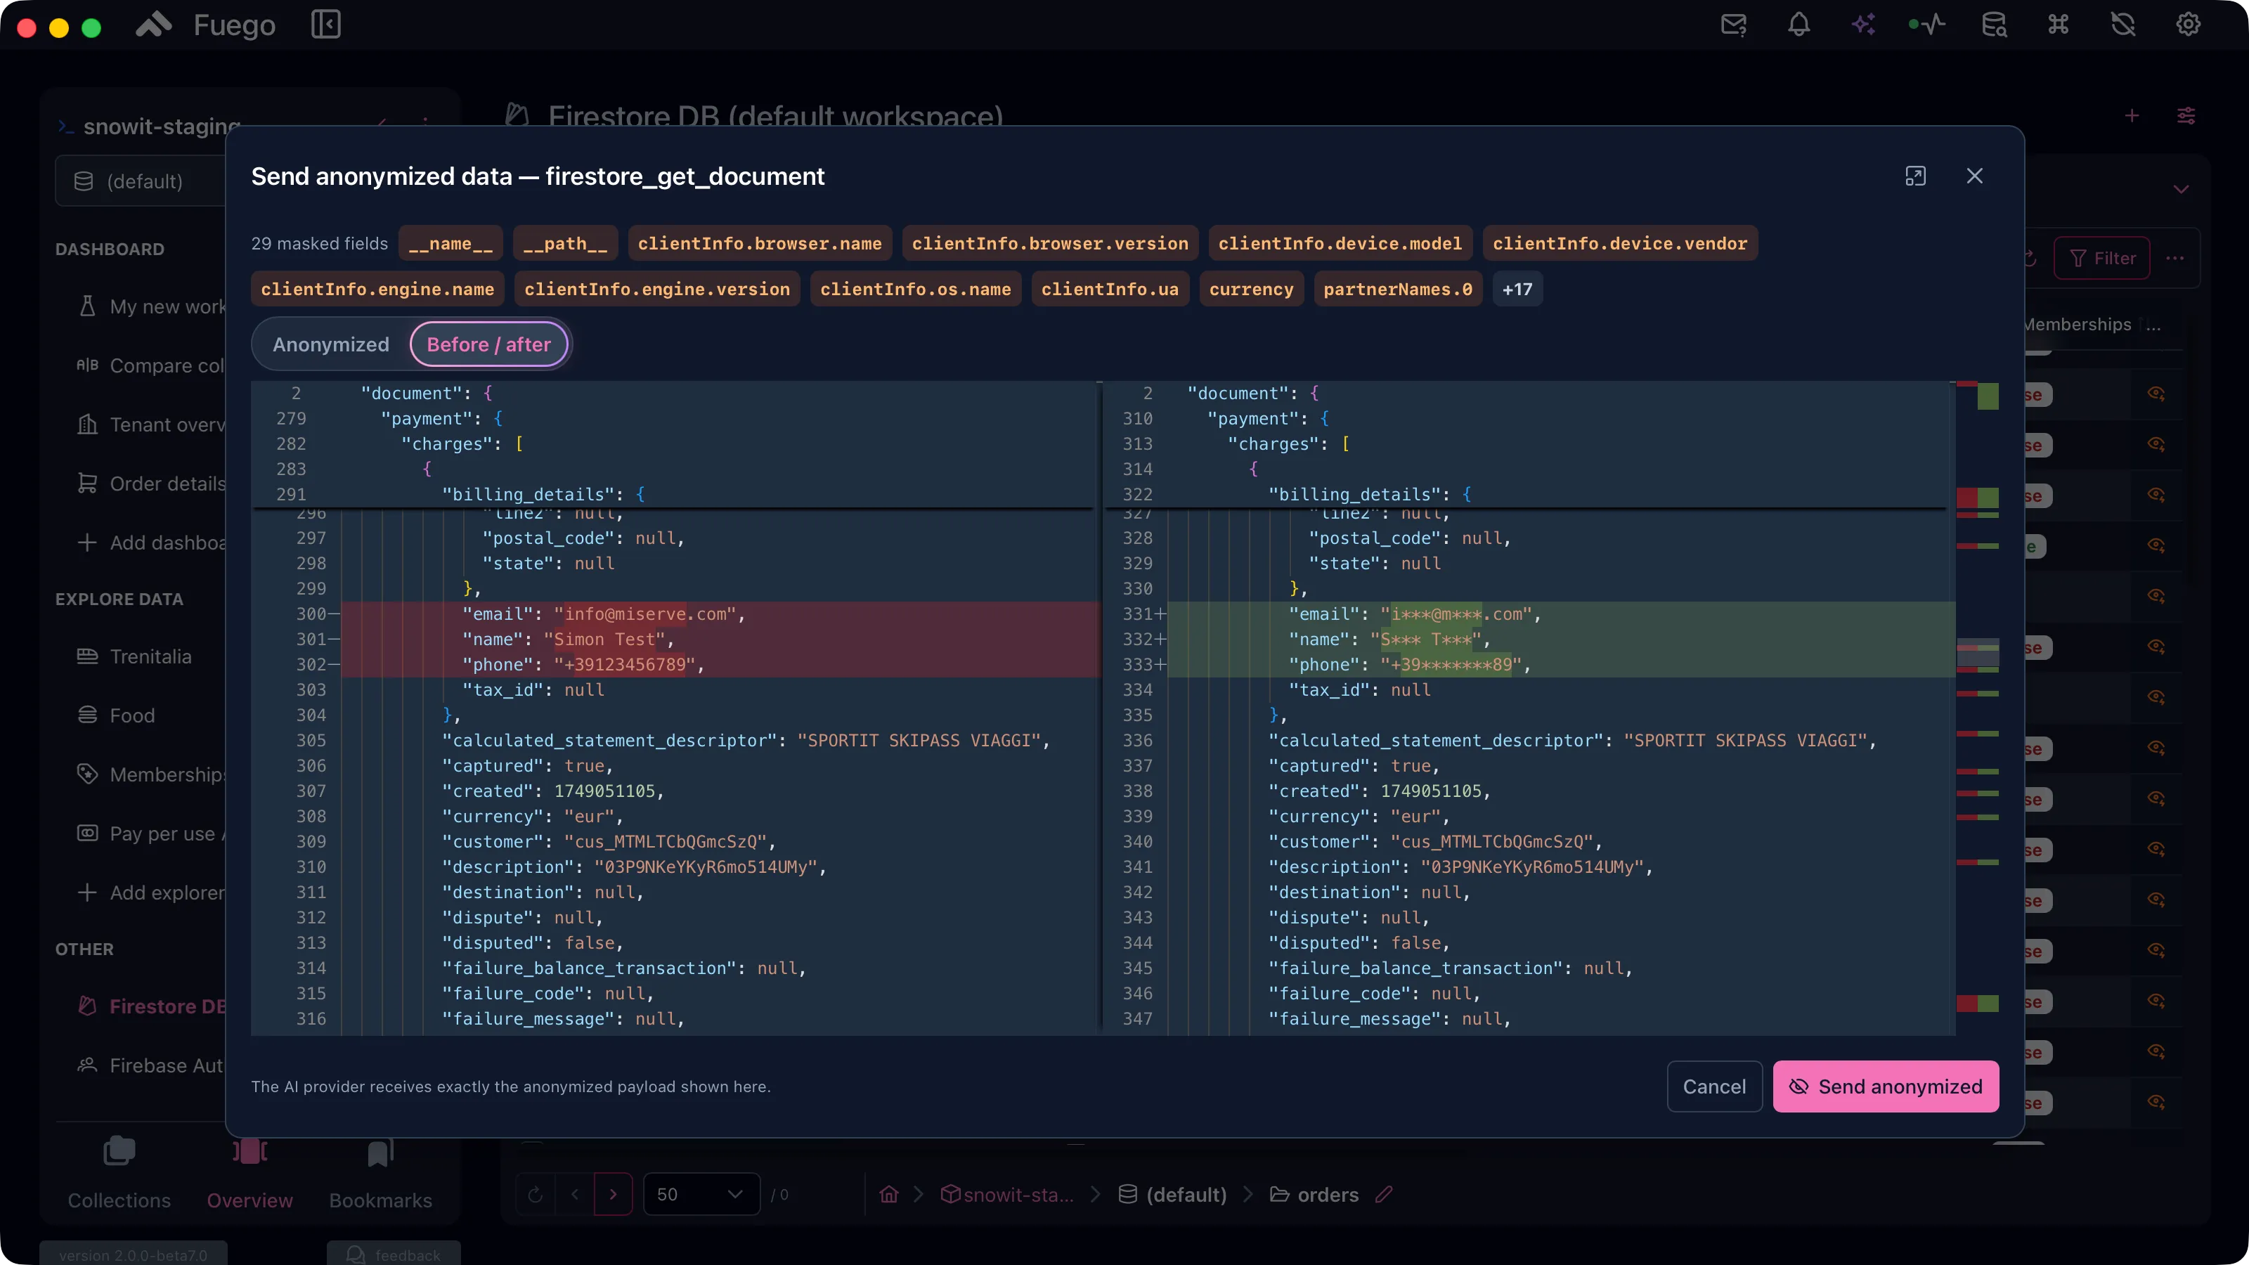Image resolution: width=2249 pixels, height=1265 pixels.
Task: Open the settings gear icon
Action: (2188, 25)
